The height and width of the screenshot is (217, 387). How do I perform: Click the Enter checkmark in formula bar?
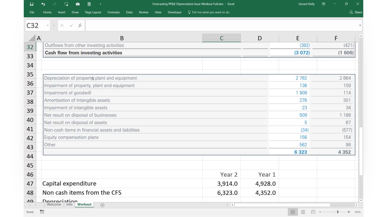click(x=71, y=25)
